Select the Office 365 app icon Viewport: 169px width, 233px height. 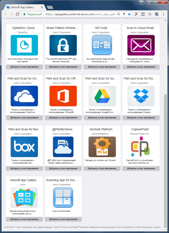(x=63, y=96)
